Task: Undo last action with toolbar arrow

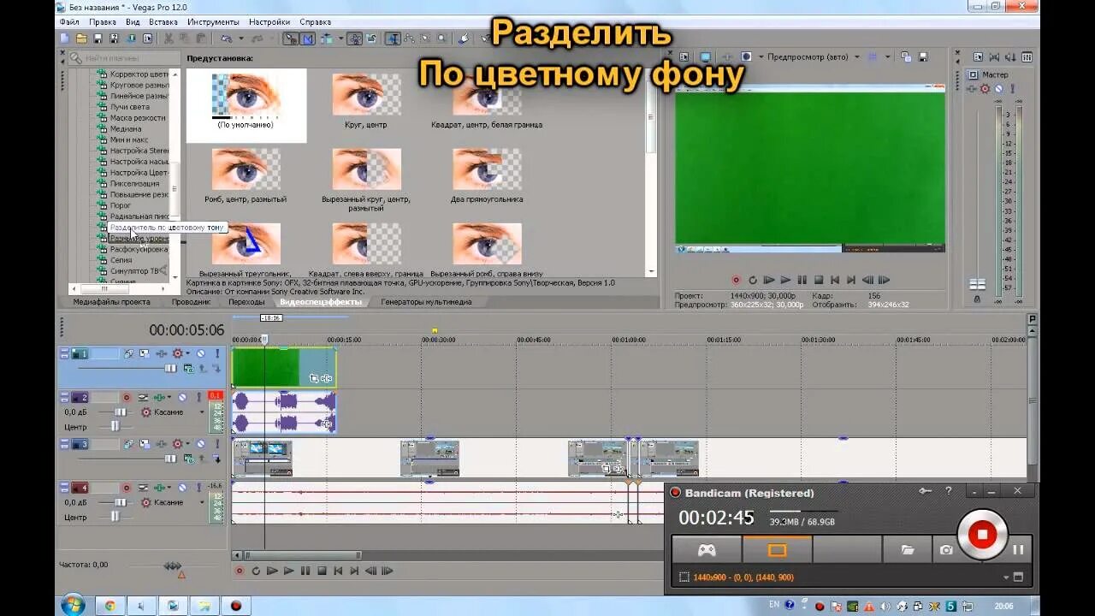Action: pyautogui.click(x=226, y=38)
